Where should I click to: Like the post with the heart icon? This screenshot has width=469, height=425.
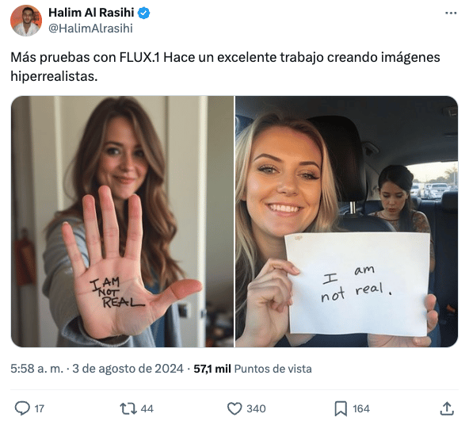pyautogui.click(x=234, y=408)
